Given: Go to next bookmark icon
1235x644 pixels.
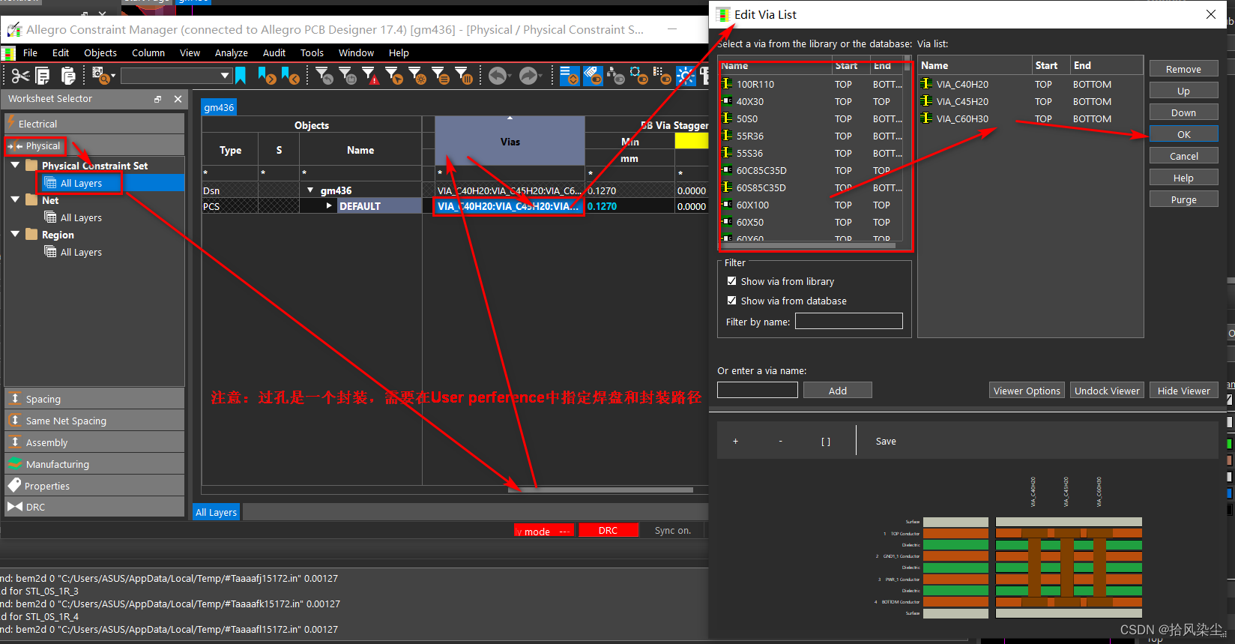Looking at the screenshot, I should tap(267, 76).
